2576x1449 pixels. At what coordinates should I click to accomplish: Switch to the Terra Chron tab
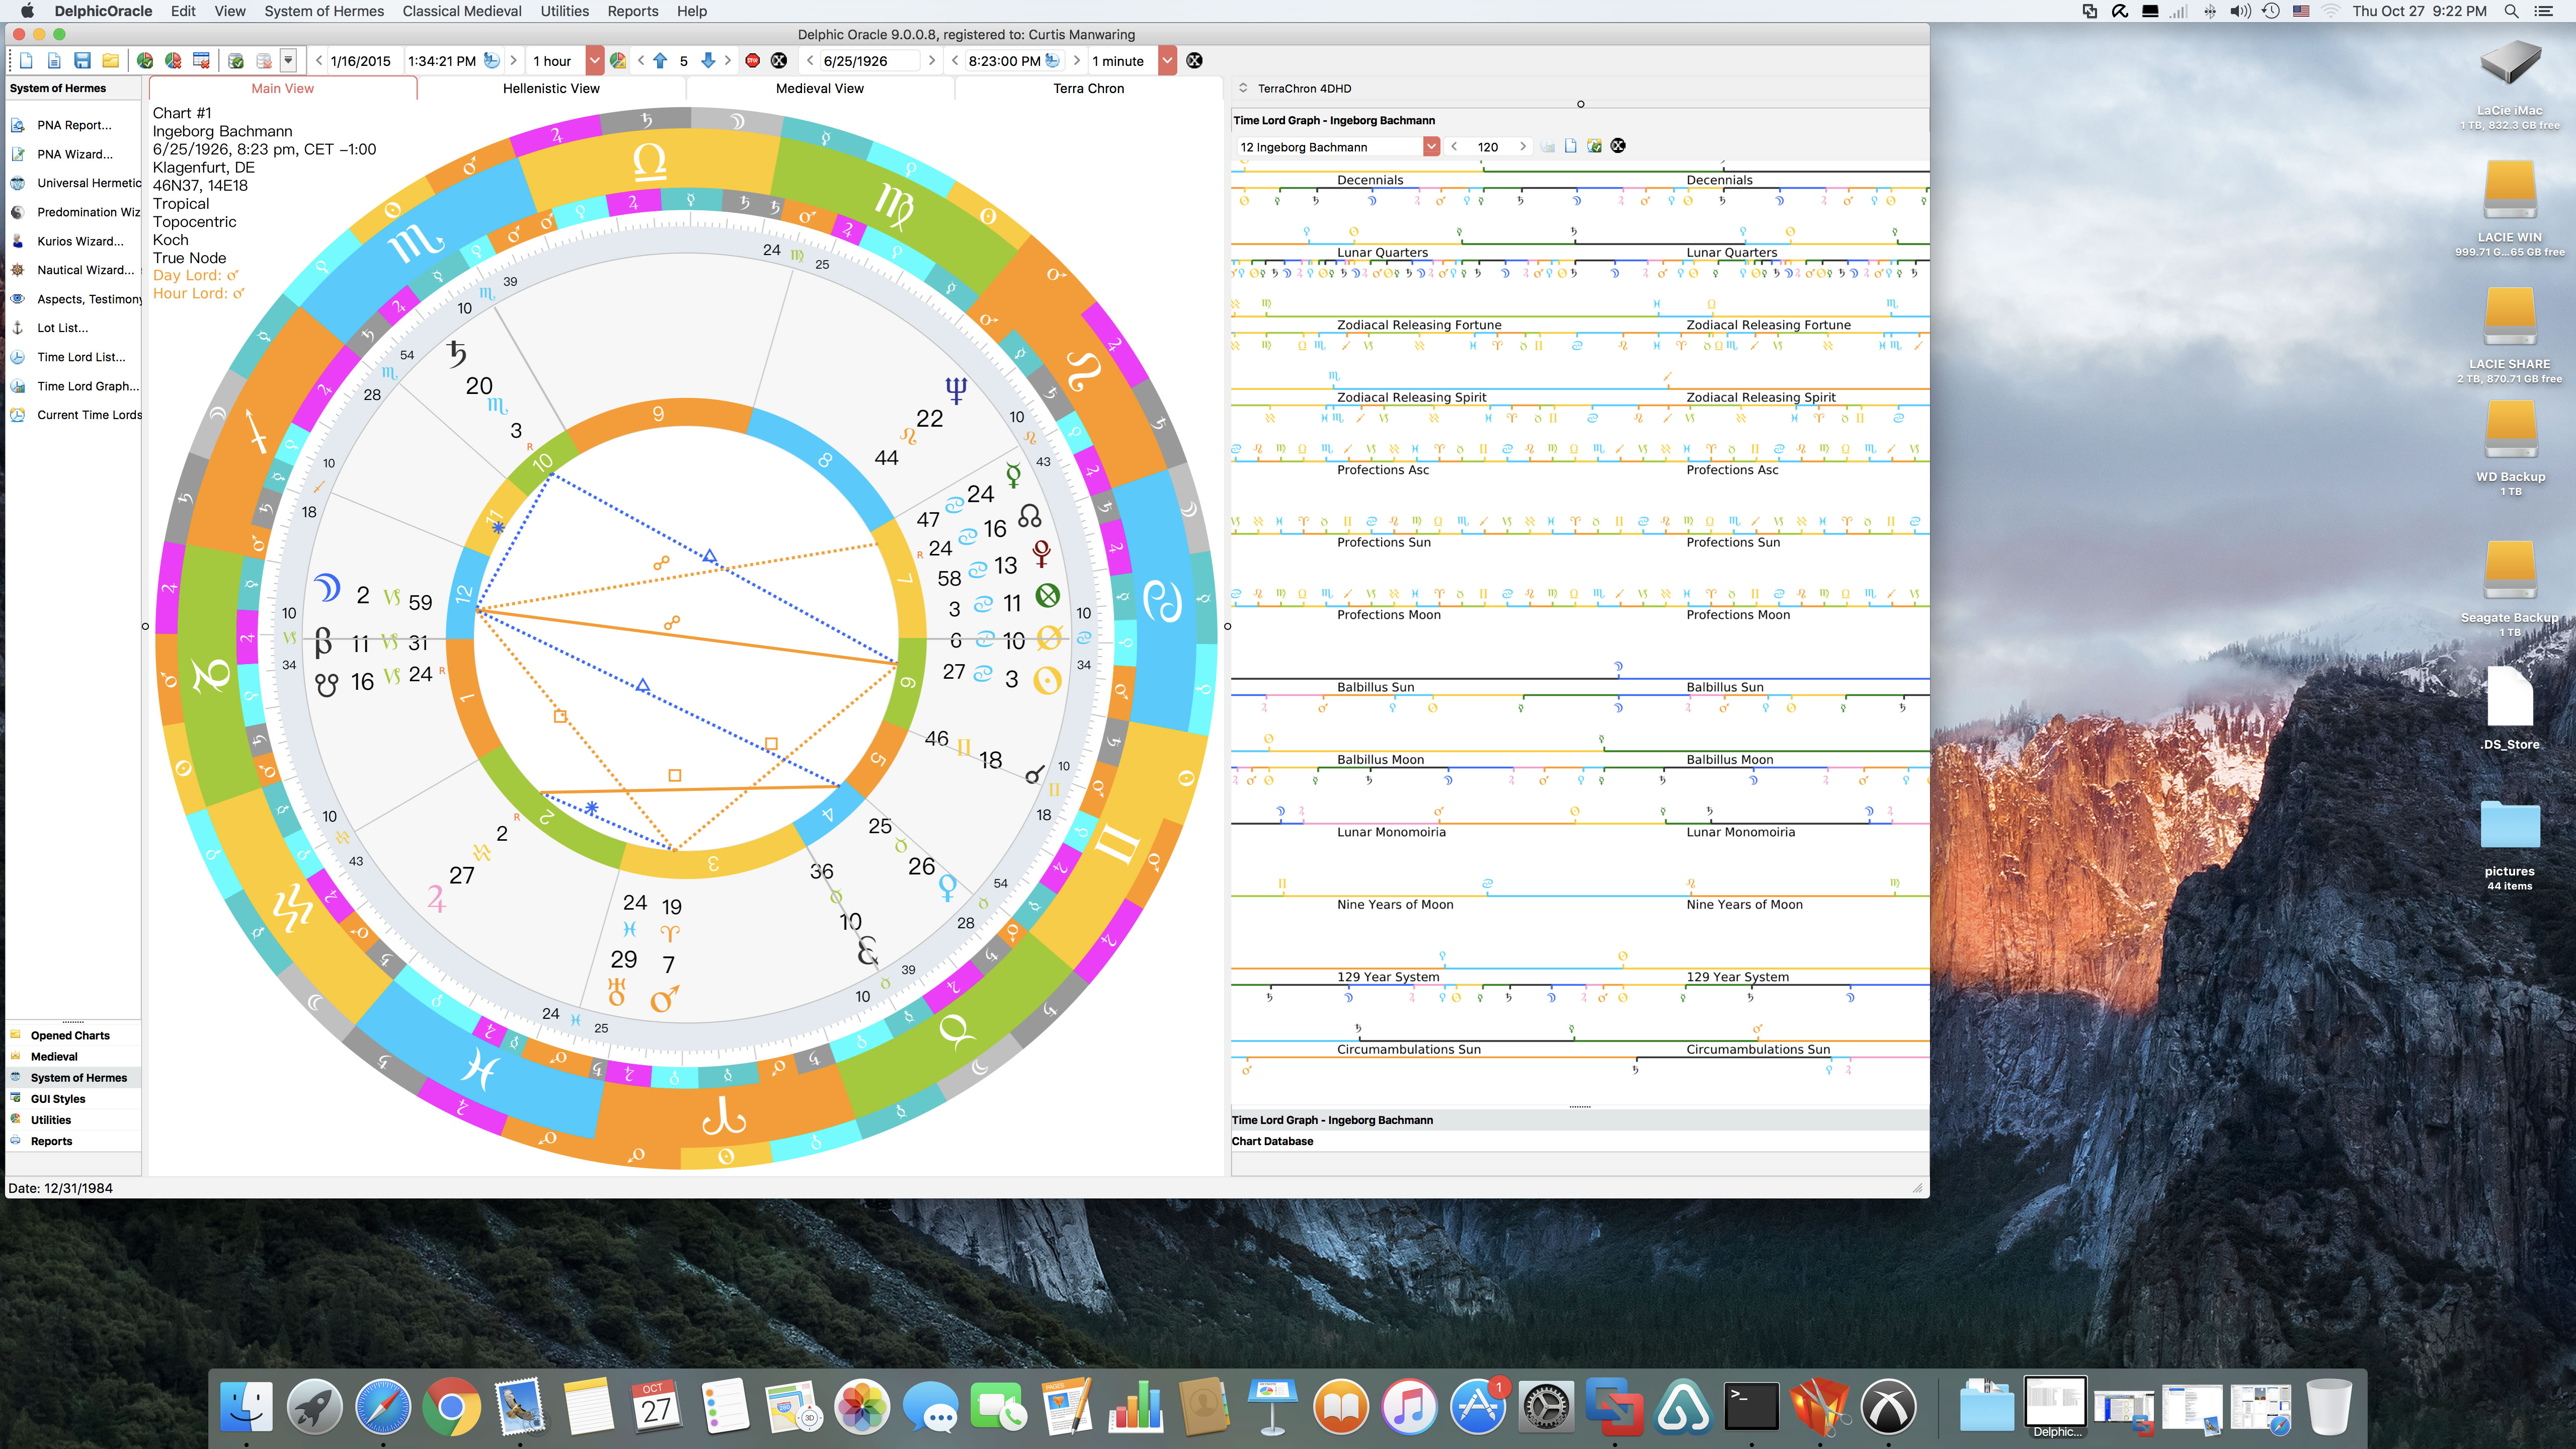click(1088, 88)
